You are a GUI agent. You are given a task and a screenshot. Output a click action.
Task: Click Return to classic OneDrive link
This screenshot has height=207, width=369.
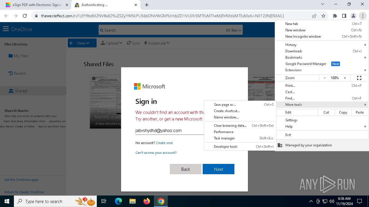click(x=24, y=192)
